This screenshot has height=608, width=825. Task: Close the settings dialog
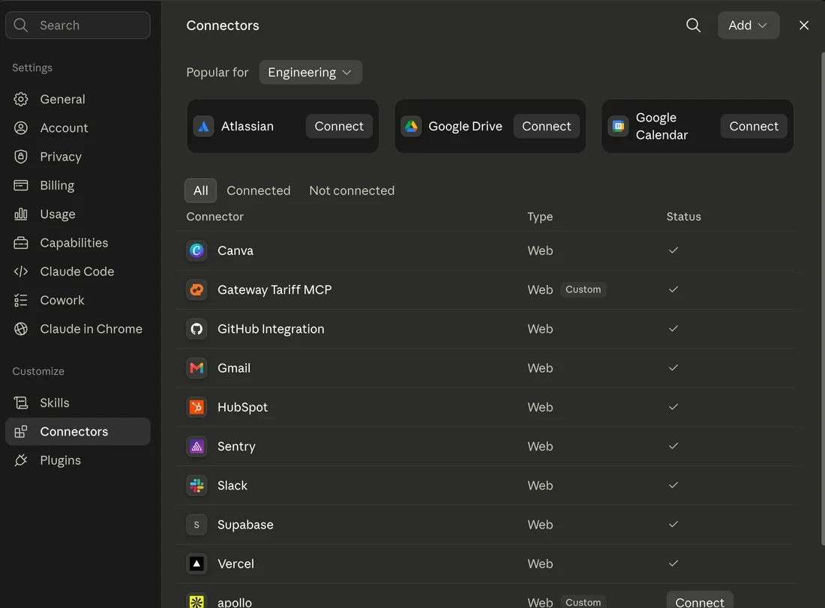coord(803,25)
